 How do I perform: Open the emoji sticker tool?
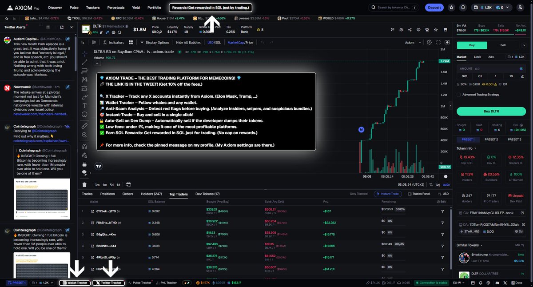(84, 114)
